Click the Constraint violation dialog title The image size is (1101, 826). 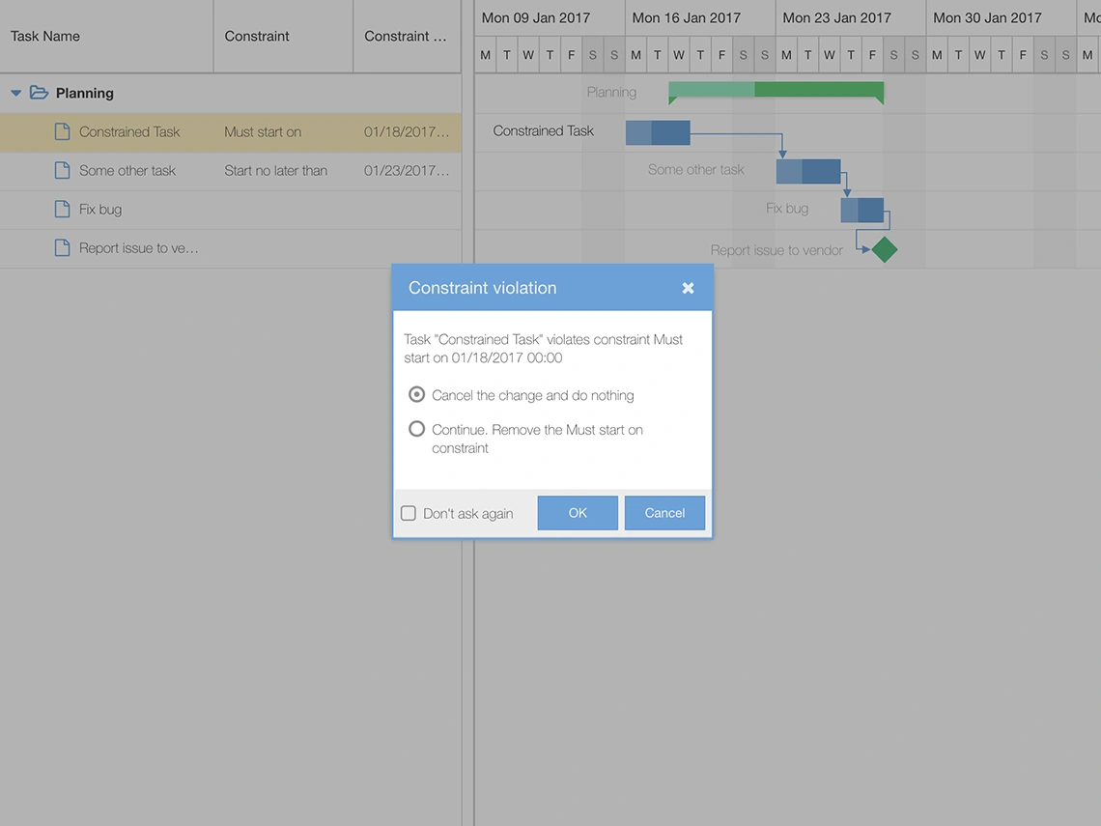[482, 288]
